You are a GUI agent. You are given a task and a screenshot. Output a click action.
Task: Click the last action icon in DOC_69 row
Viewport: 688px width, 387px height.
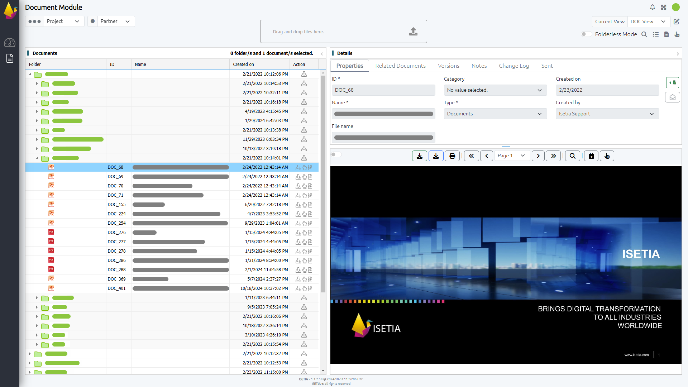tap(310, 177)
